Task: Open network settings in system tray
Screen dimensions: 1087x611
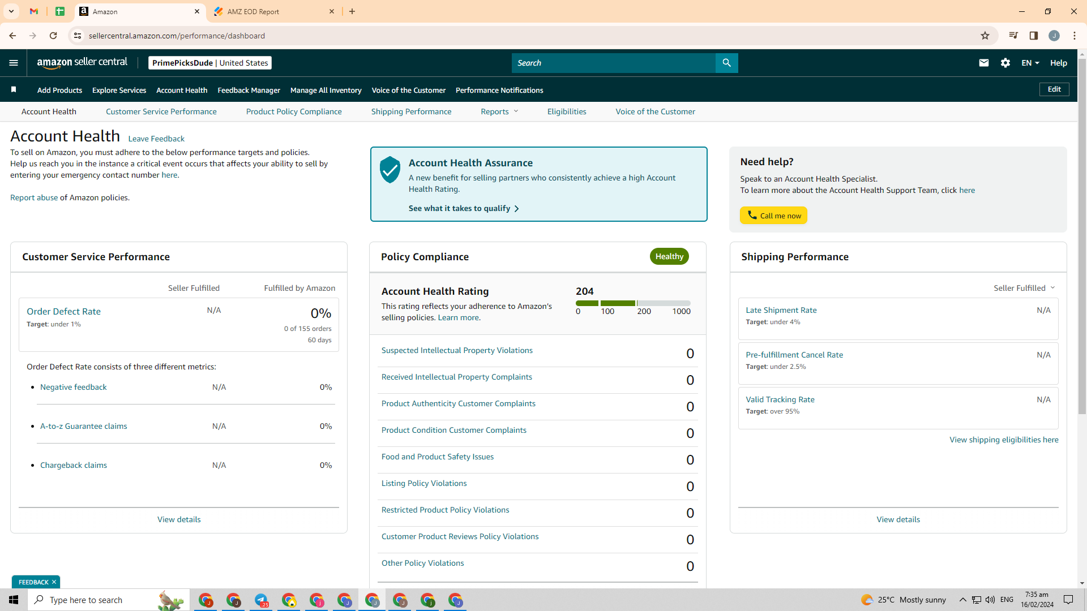Action: pyautogui.click(x=977, y=600)
